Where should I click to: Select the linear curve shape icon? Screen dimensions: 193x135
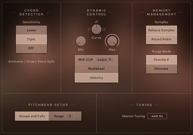coord(96,22)
